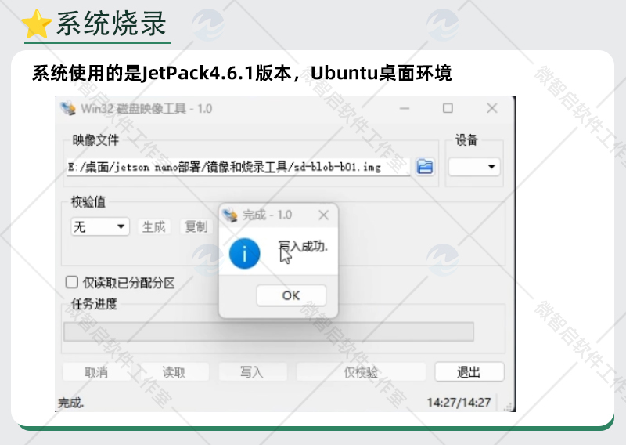Enable the 仅读取已分配分区 checkbox

(x=72, y=282)
